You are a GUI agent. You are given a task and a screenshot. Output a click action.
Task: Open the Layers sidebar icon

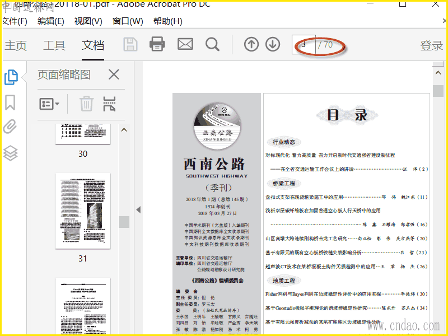(10, 153)
